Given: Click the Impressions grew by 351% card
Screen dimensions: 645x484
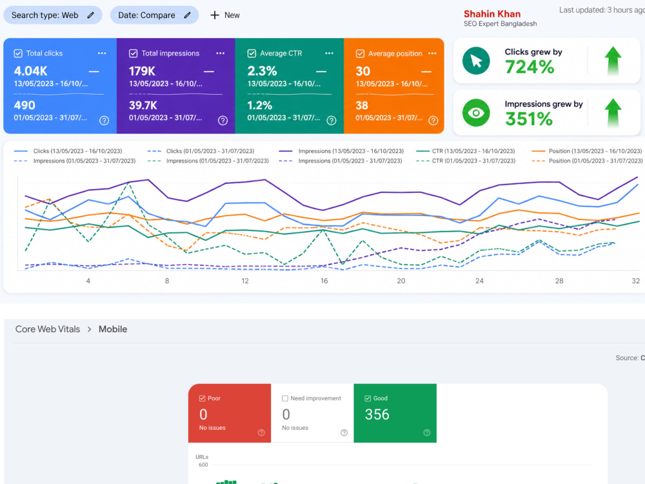Looking at the screenshot, I should [547, 113].
